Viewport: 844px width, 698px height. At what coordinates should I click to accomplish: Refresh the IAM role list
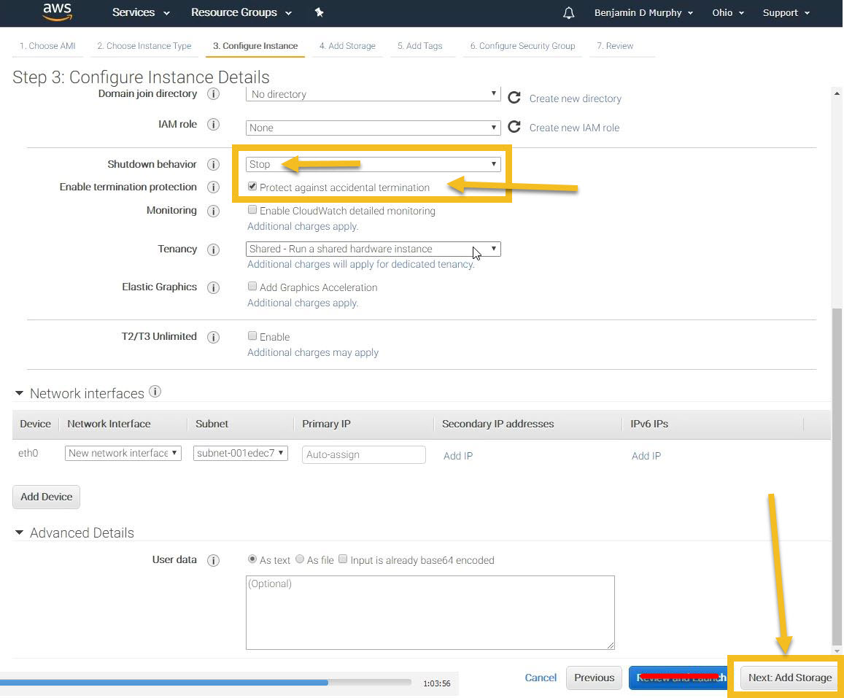pyautogui.click(x=514, y=126)
